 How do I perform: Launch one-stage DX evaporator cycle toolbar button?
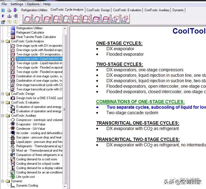point(27,19)
